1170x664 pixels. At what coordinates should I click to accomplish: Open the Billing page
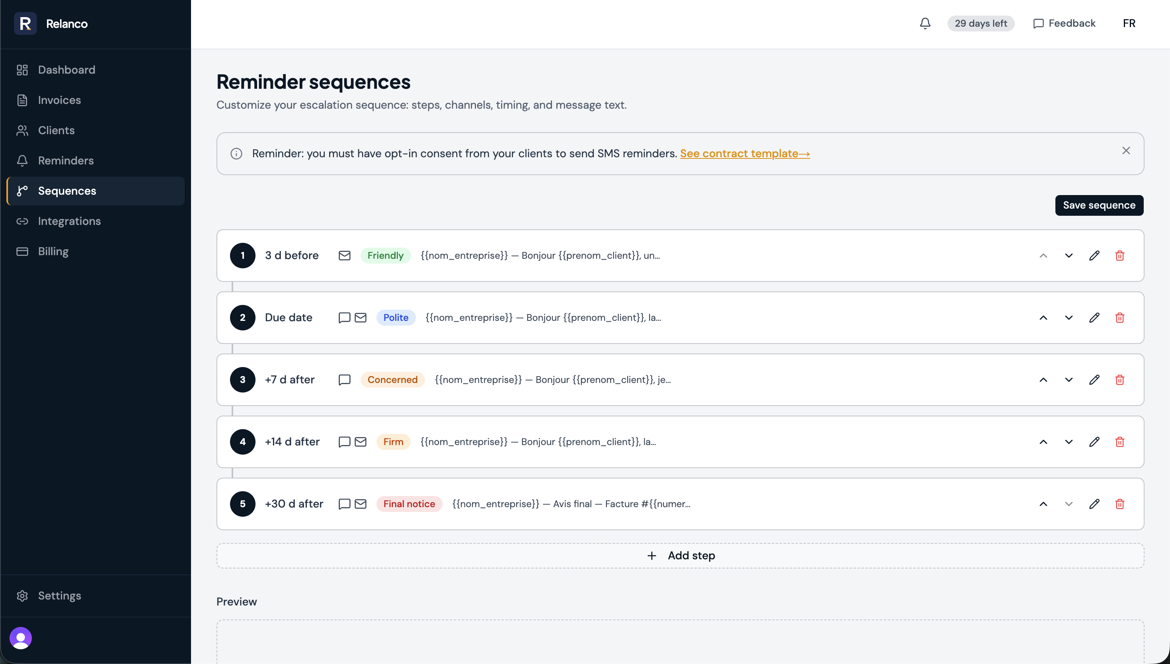pos(53,251)
